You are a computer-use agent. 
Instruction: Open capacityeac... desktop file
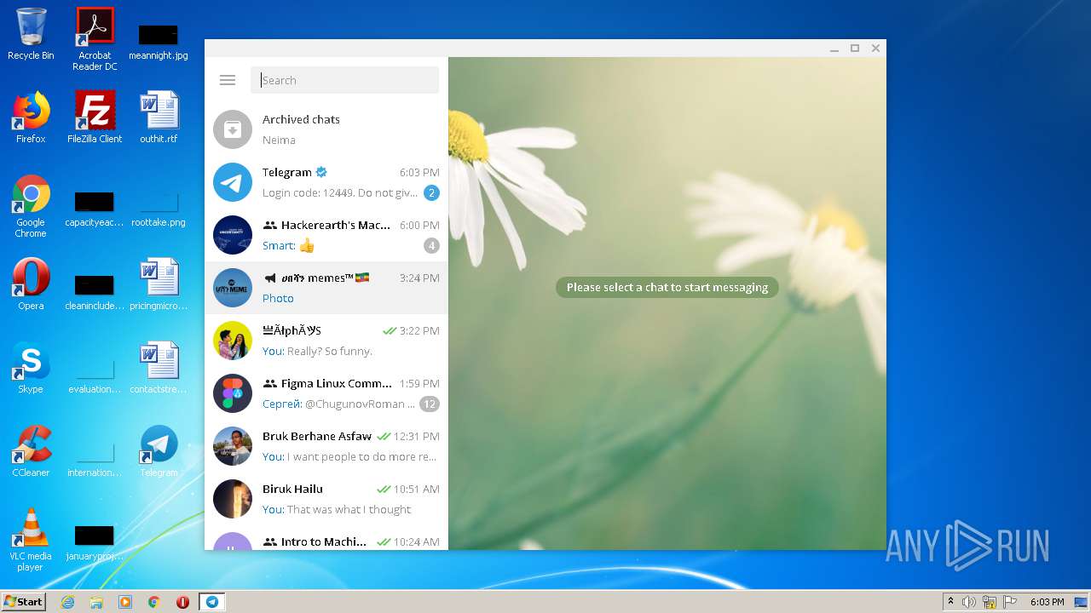95,210
